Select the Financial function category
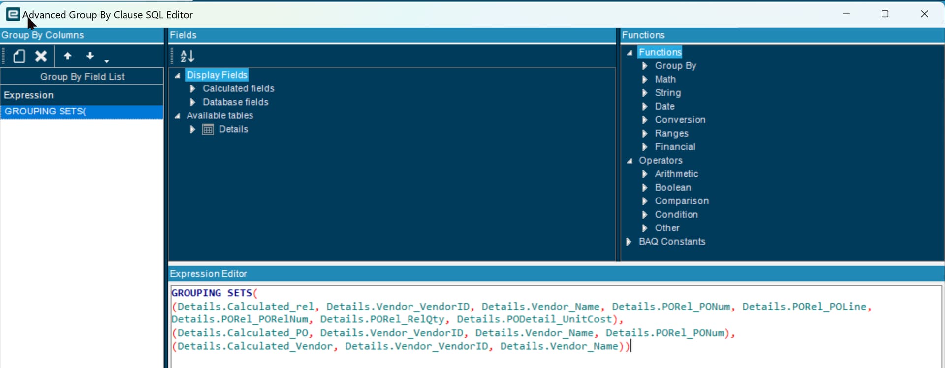945x368 pixels. click(x=675, y=147)
